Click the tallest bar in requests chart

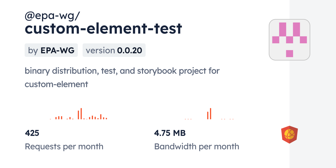tap(81, 114)
